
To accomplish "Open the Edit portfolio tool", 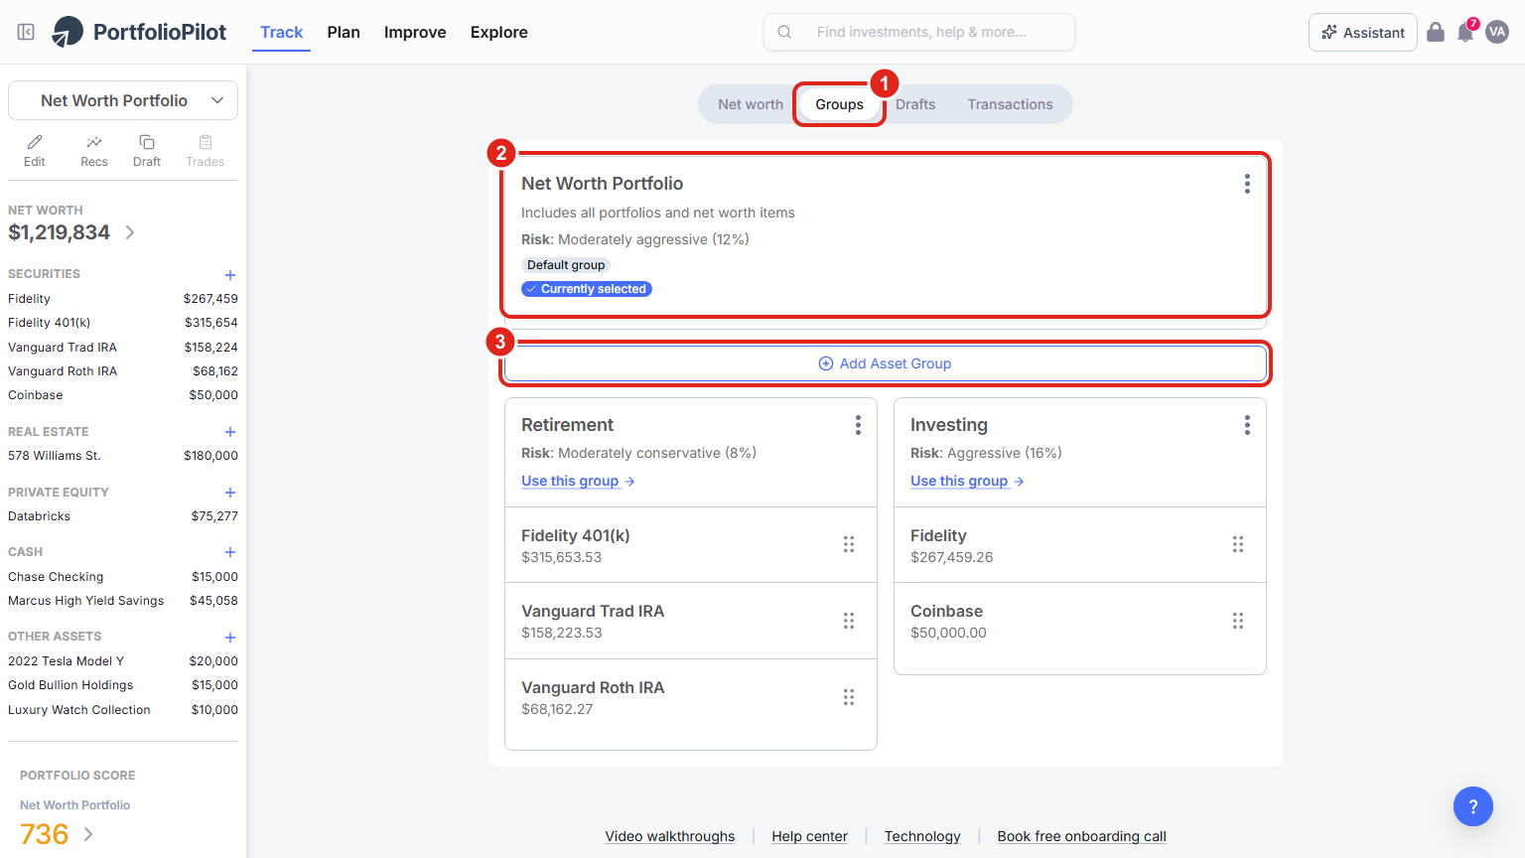I will tap(35, 151).
